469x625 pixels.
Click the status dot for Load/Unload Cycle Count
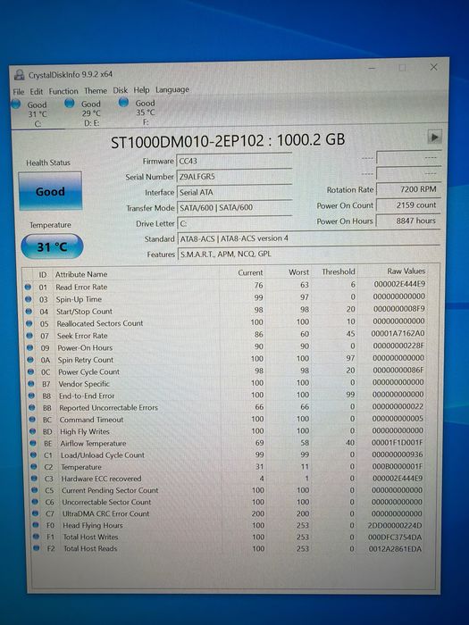[x=34, y=454]
